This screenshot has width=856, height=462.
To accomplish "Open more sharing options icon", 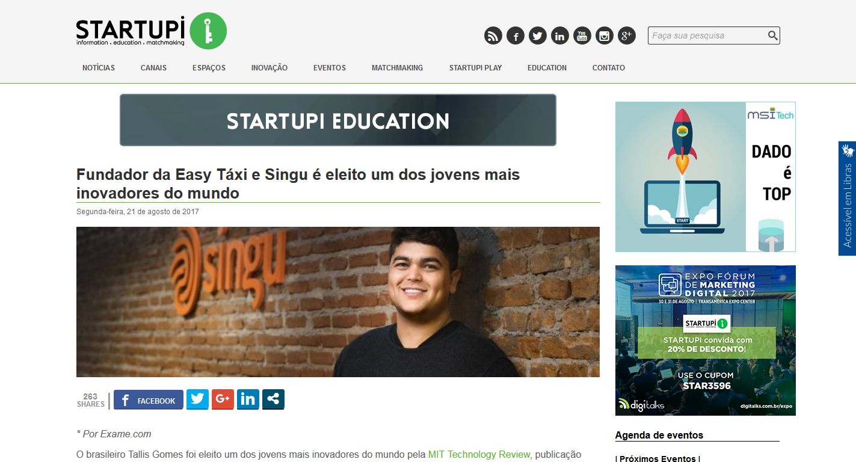I will tap(273, 399).
